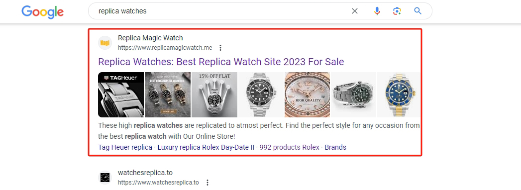
Task: Start voice search with the microphone icon
Action: click(377, 11)
